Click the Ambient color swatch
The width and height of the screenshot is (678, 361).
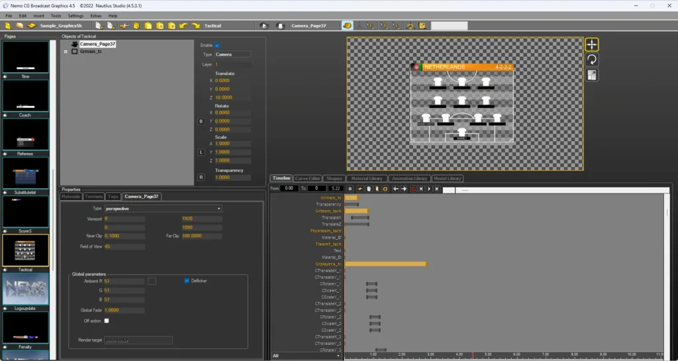pos(152,281)
